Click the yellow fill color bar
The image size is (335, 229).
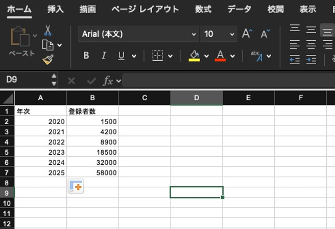coord(194,60)
